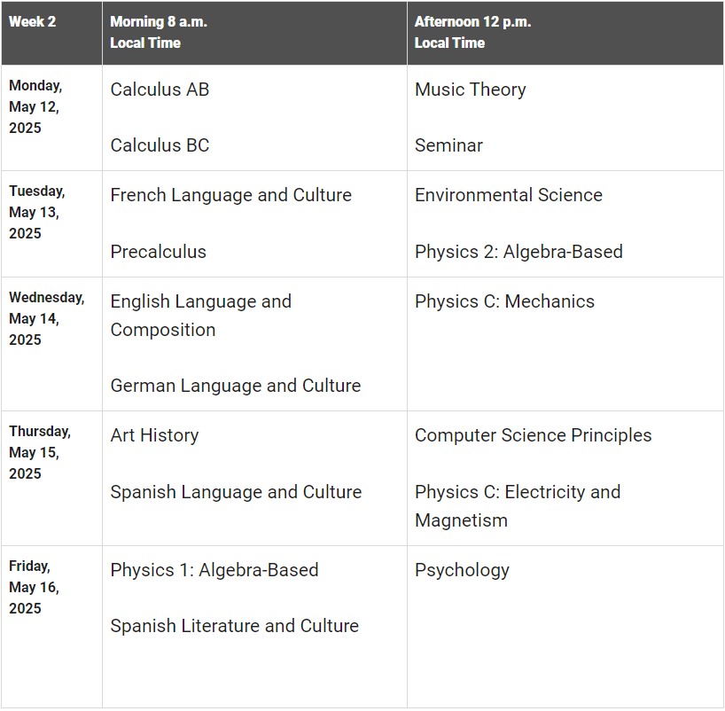Select Physics C: Mechanics
The height and width of the screenshot is (711, 725).
[x=504, y=301]
